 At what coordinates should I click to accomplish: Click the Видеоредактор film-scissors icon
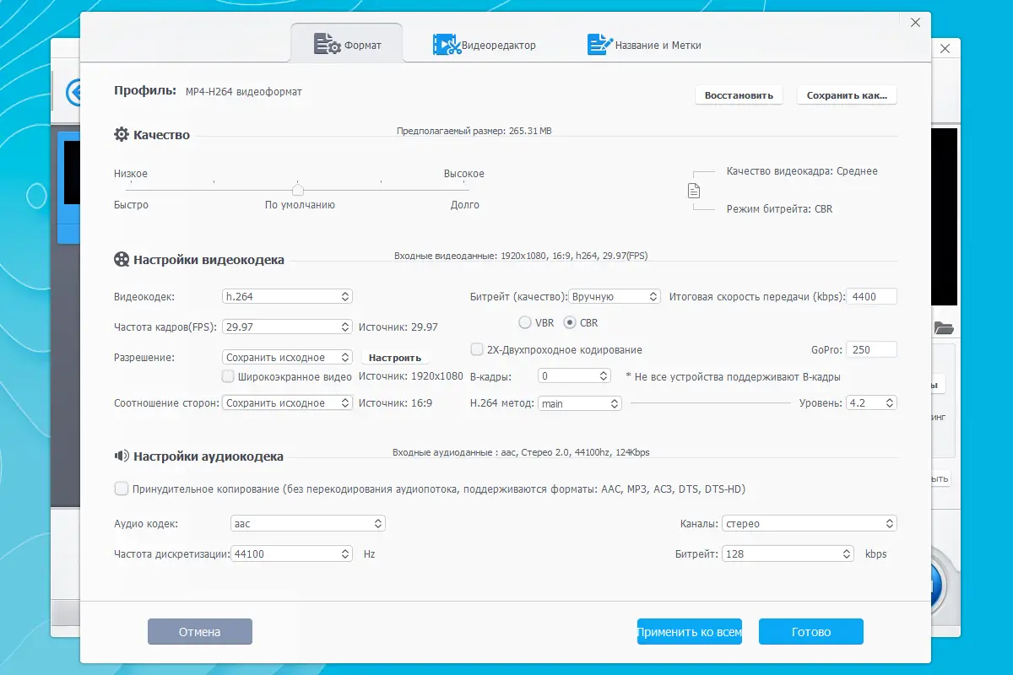[447, 44]
